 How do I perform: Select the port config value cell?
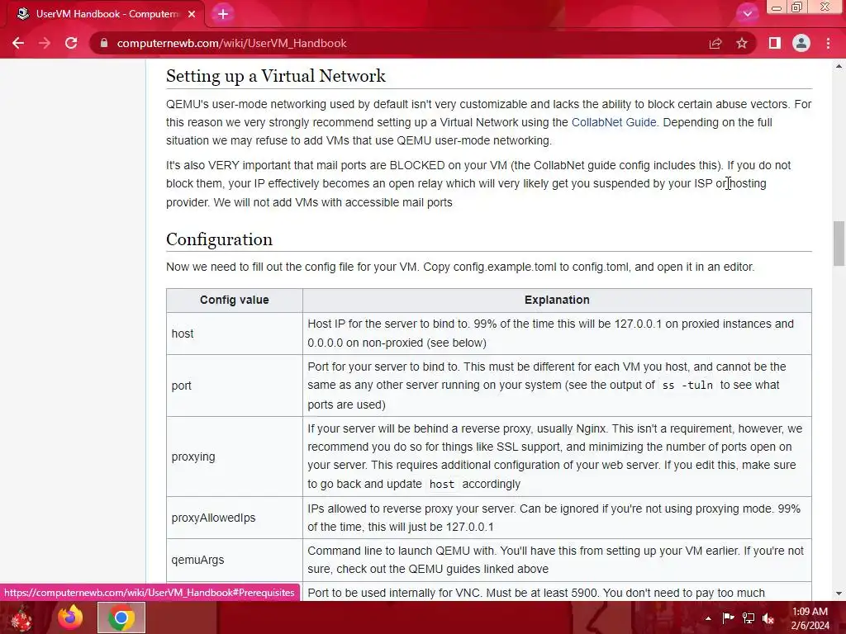(234, 386)
